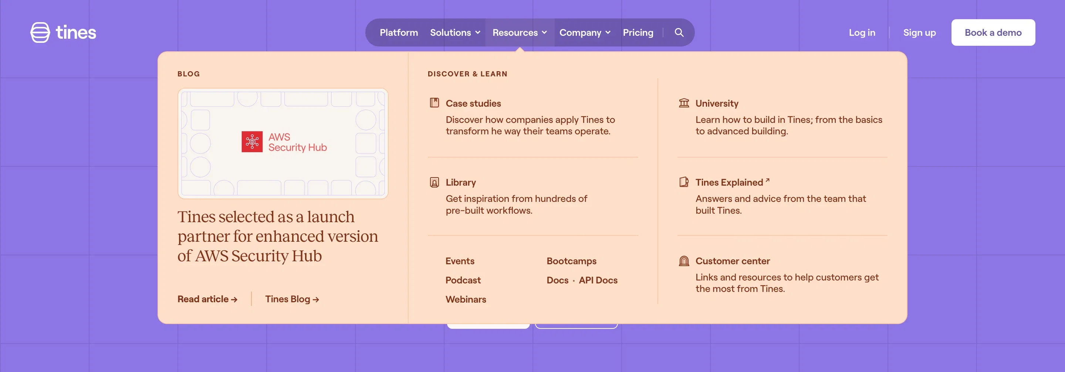Click the AWS Security Hub blog thumbnail
The height and width of the screenshot is (372, 1065).
[x=283, y=144]
